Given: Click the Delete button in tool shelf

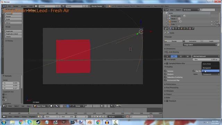Looking at the screenshot, I should click(14, 37).
